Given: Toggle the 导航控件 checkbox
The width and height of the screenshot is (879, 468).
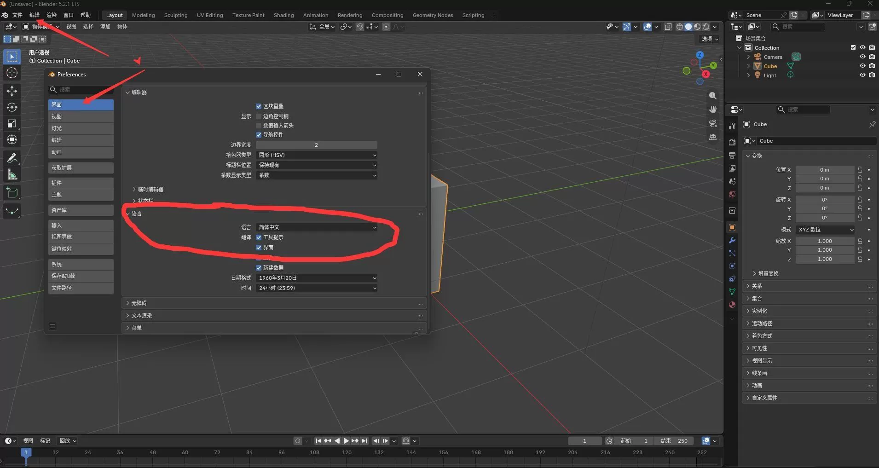Looking at the screenshot, I should point(259,135).
